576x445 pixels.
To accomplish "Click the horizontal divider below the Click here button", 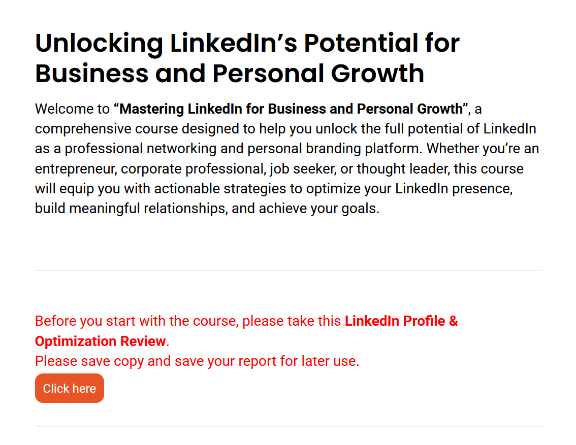I will point(289,427).
